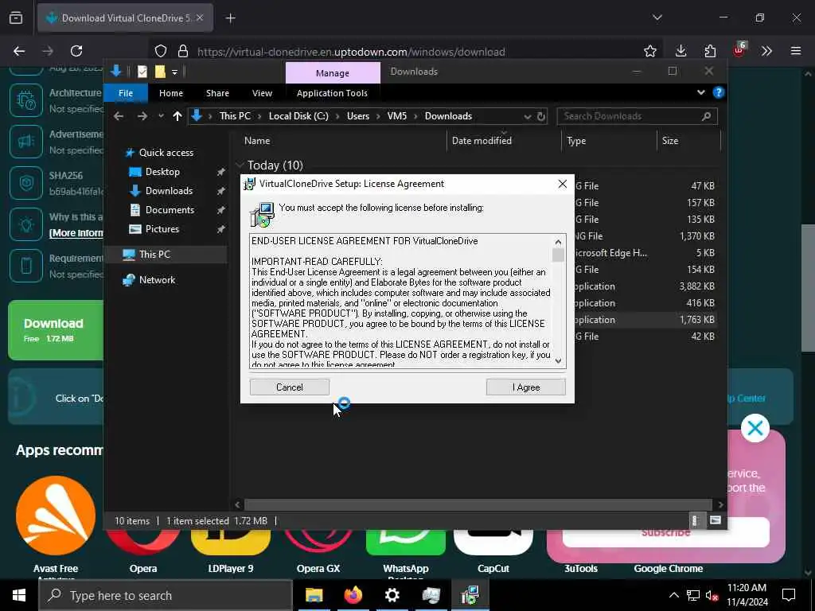
Task: Select Quick access in navigation pane
Action: (166, 152)
